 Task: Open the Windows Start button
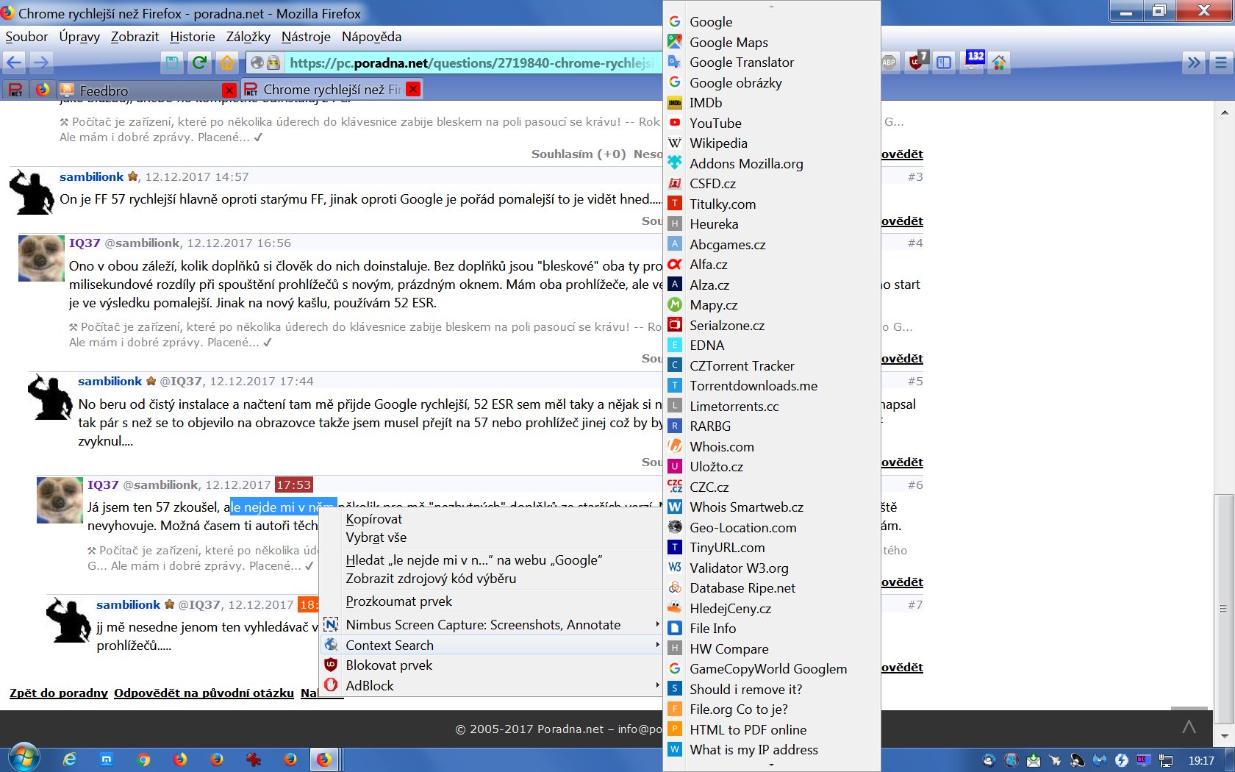(x=23, y=758)
